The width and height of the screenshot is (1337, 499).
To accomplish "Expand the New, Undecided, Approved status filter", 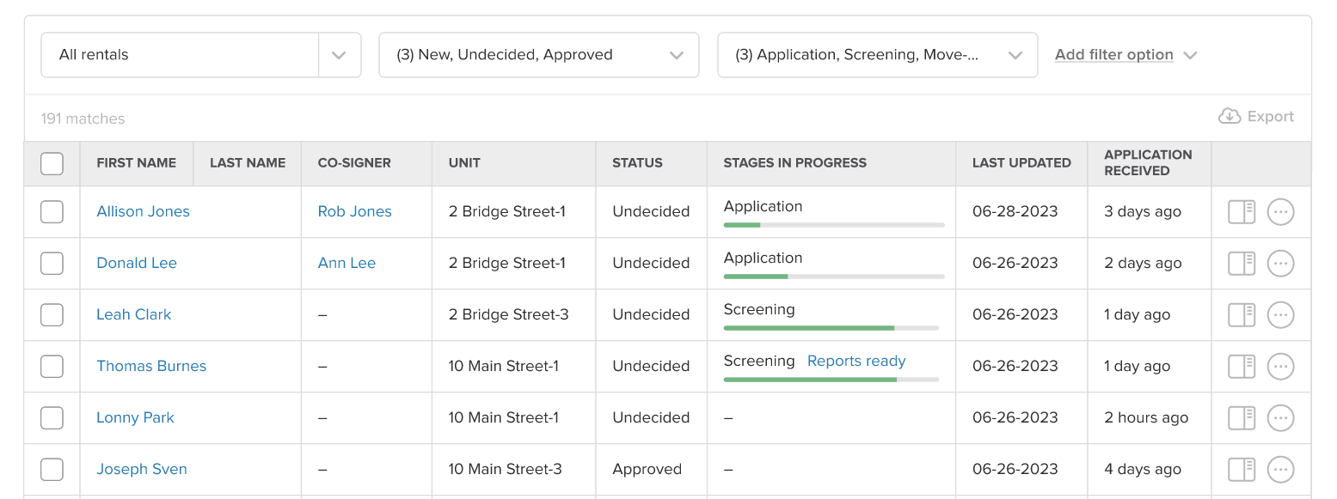I will click(538, 54).
